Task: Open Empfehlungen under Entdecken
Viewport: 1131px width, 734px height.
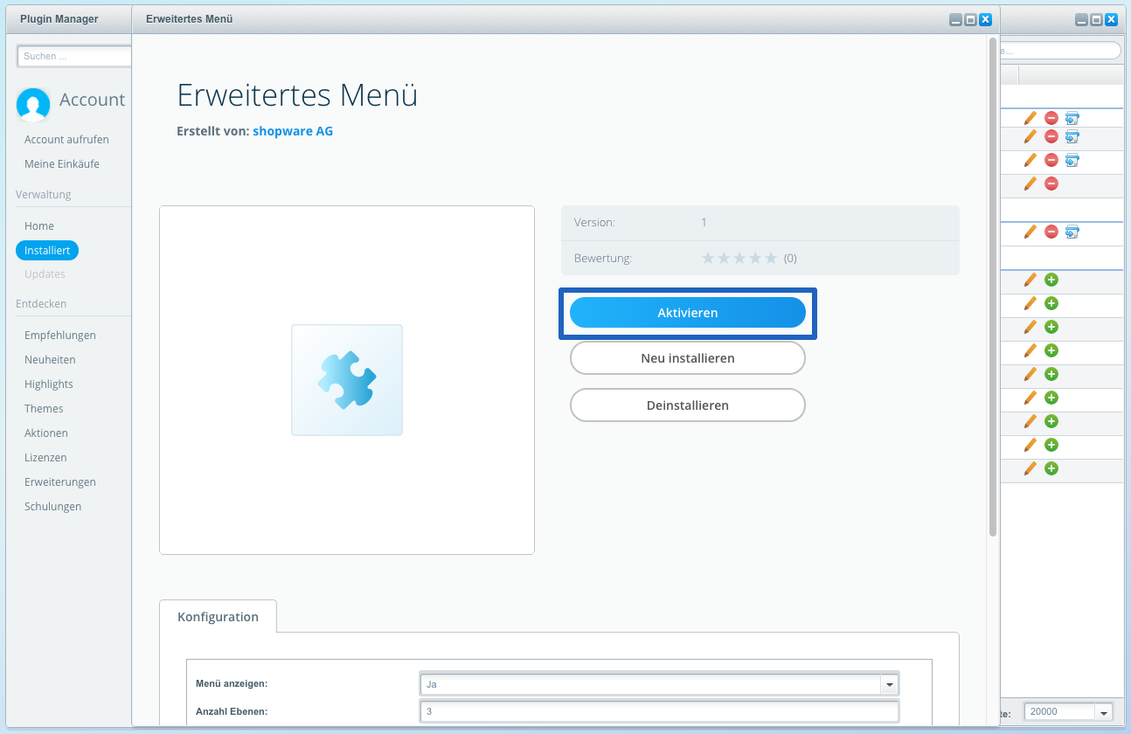Action: (x=60, y=336)
